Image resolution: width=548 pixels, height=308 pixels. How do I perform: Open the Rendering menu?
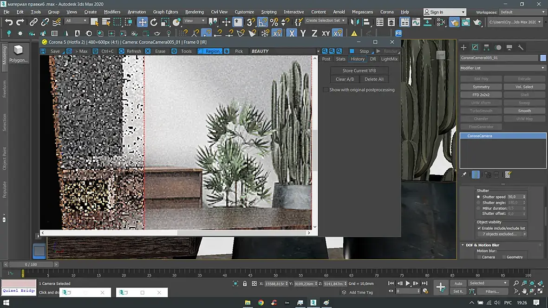tap(194, 12)
